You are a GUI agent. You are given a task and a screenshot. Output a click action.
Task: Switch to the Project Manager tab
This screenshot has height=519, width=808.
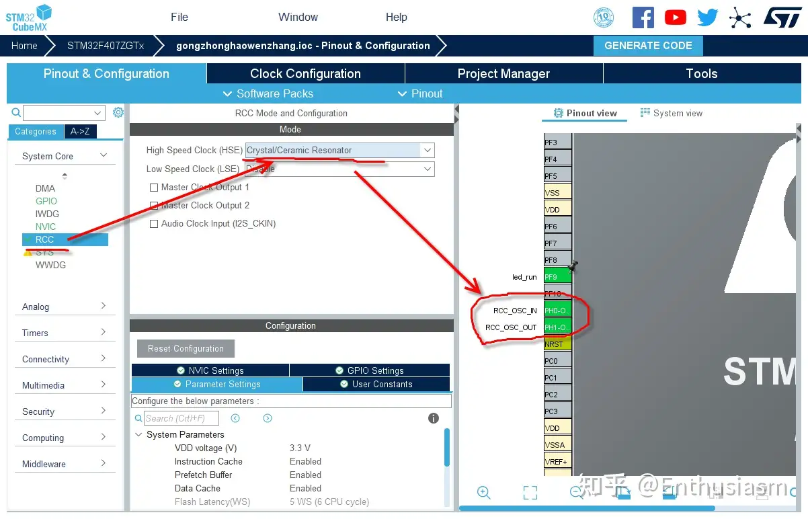point(503,74)
